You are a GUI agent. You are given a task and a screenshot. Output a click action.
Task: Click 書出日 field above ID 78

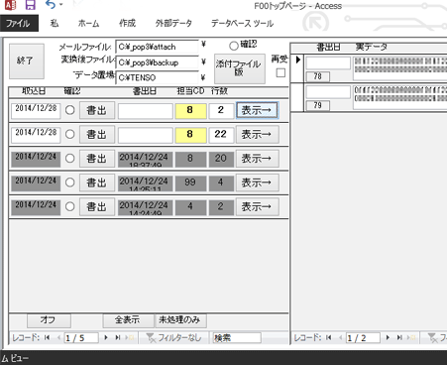click(328, 62)
